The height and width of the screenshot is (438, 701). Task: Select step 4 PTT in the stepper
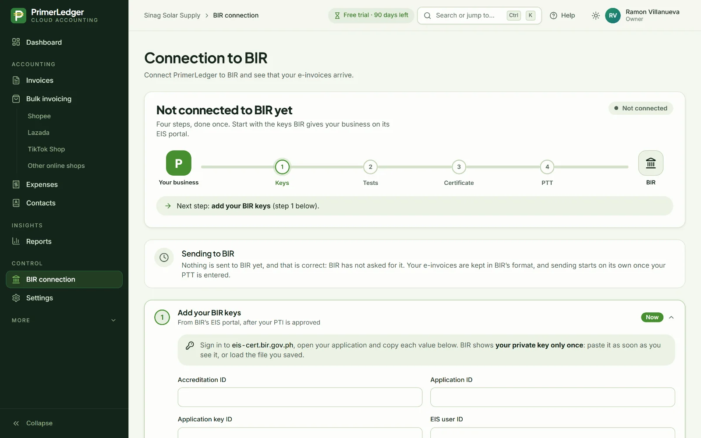(547, 167)
